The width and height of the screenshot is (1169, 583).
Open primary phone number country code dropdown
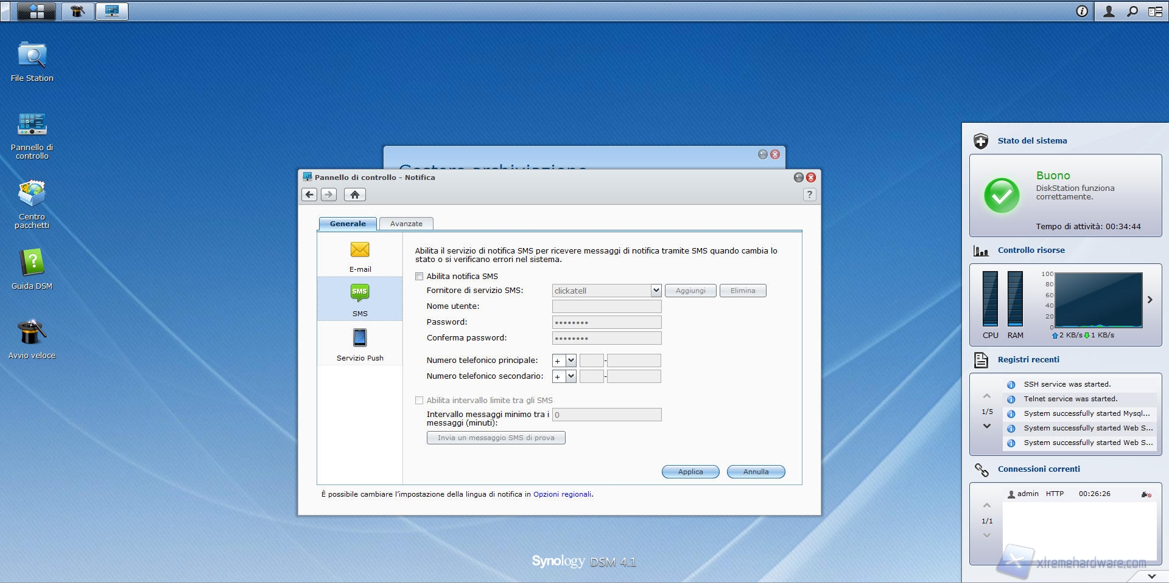[570, 360]
